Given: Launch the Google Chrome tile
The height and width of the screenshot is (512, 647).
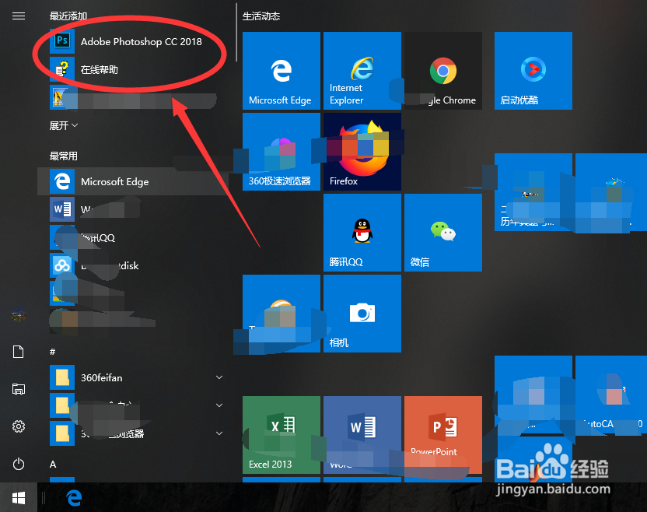Looking at the screenshot, I should coord(443,71).
